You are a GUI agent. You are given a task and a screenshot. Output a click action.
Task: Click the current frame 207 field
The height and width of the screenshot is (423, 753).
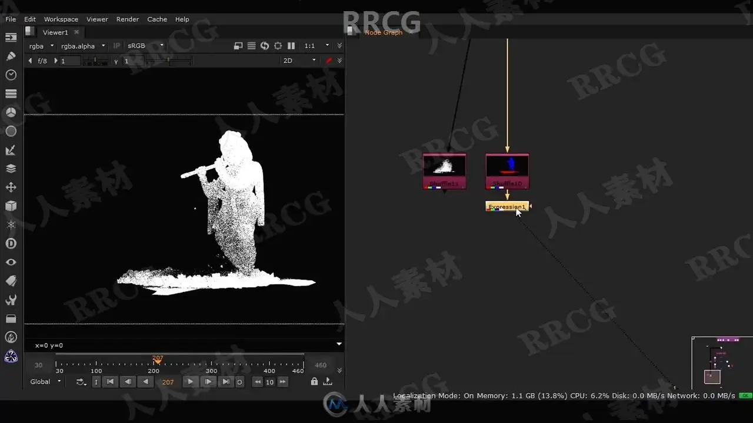(x=168, y=382)
